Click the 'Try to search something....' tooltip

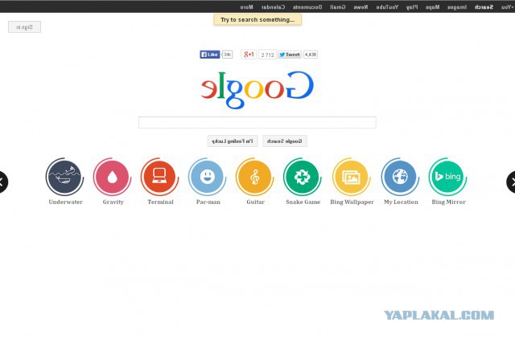click(257, 19)
